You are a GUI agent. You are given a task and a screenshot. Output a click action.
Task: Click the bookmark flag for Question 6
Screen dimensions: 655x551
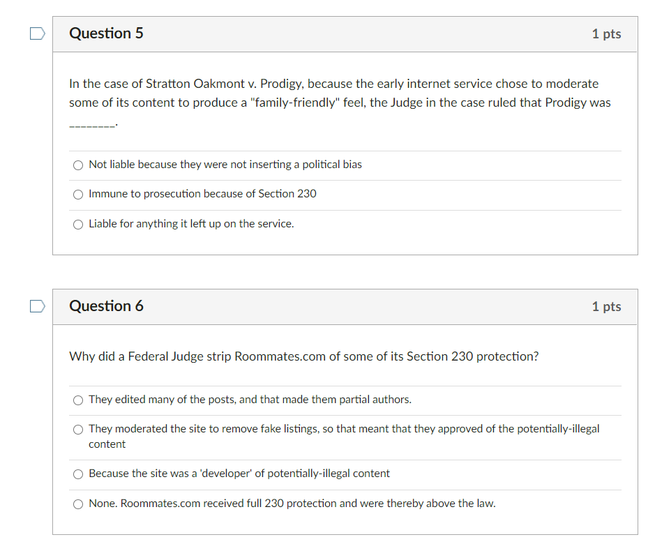tap(37, 305)
